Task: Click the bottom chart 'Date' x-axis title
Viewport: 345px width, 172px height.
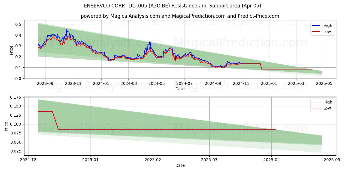Action: [x=180, y=165]
